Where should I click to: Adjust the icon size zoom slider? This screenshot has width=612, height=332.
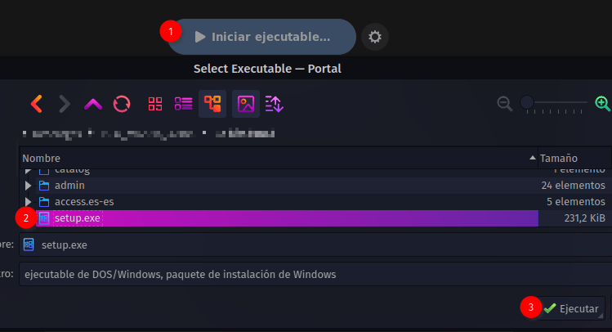point(554,103)
